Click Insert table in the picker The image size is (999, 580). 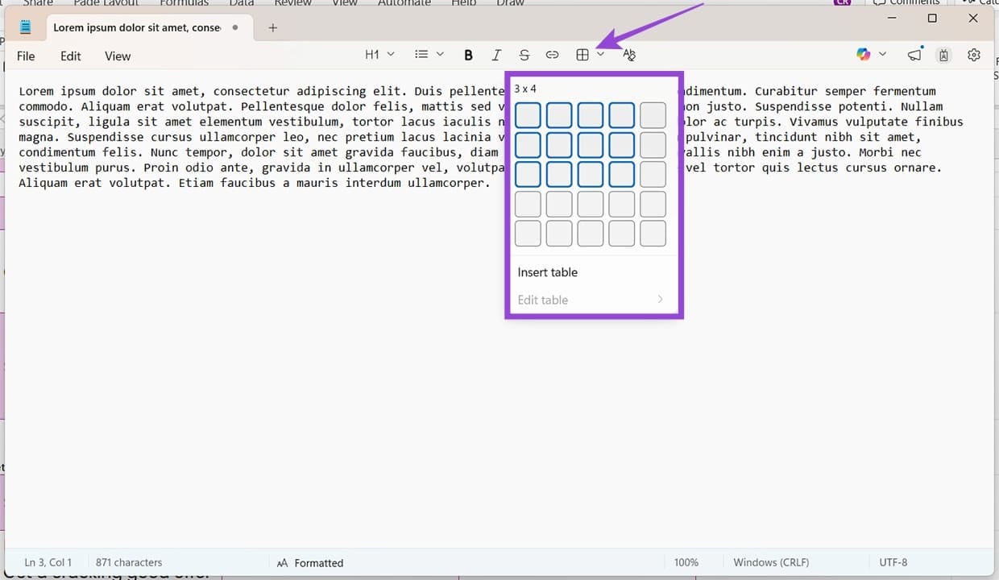[x=547, y=272]
